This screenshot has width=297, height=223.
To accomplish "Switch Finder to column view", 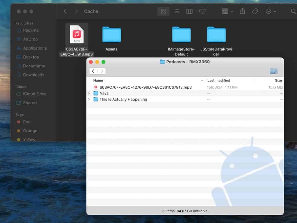I will (189, 11).
